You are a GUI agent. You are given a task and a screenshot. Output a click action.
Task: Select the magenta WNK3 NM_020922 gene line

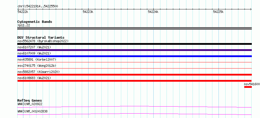(x=134, y=107)
